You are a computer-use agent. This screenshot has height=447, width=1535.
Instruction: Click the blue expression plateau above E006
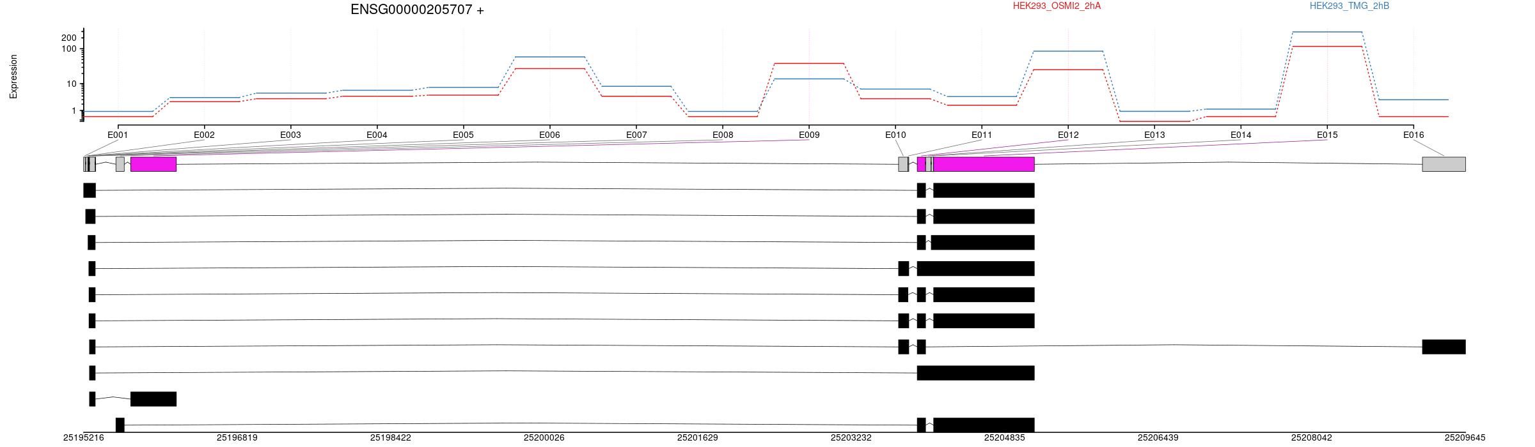pyautogui.click(x=549, y=57)
